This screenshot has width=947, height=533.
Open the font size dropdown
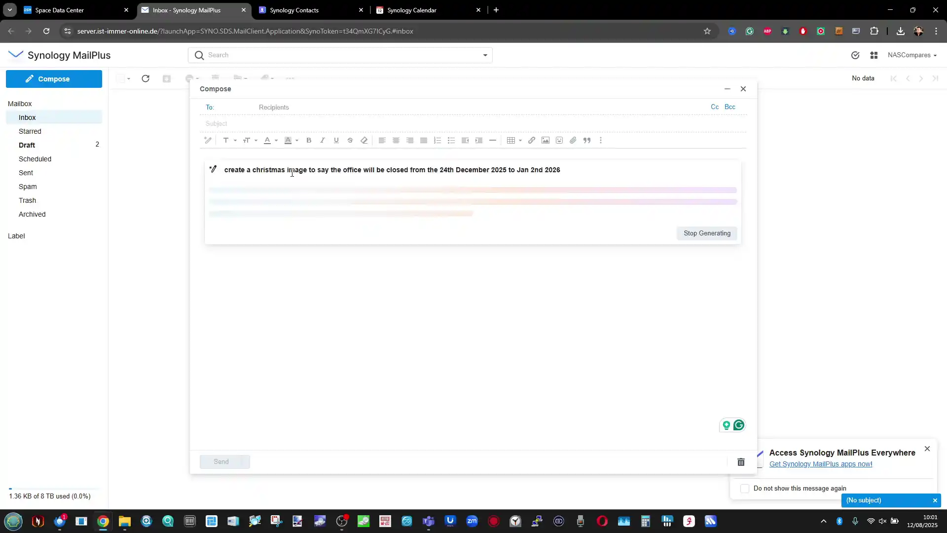(250, 141)
